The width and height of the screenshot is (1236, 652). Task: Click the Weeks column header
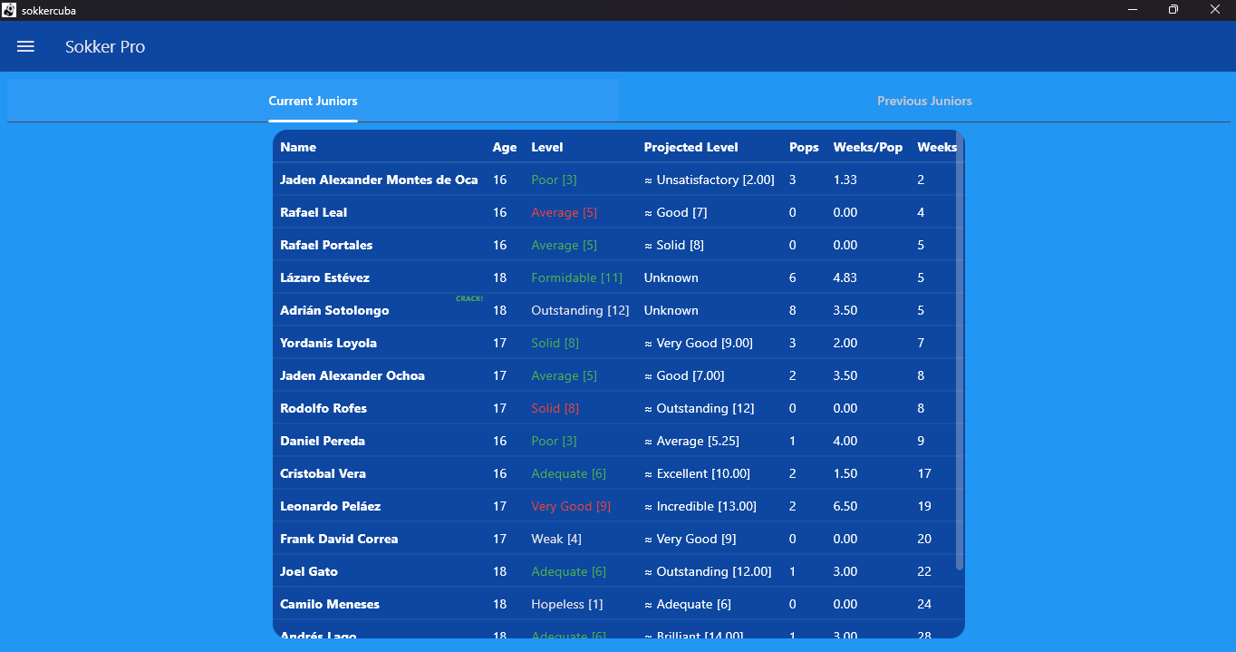937,147
